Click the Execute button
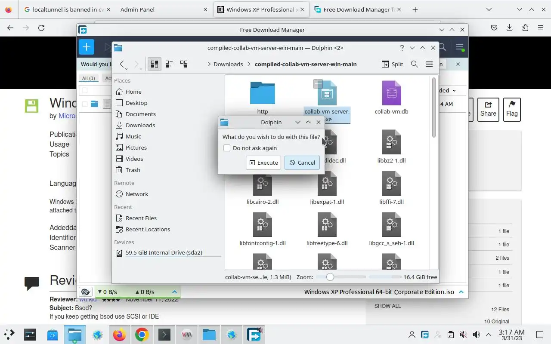Viewport: 551px width, 344px height. click(x=263, y=163)
